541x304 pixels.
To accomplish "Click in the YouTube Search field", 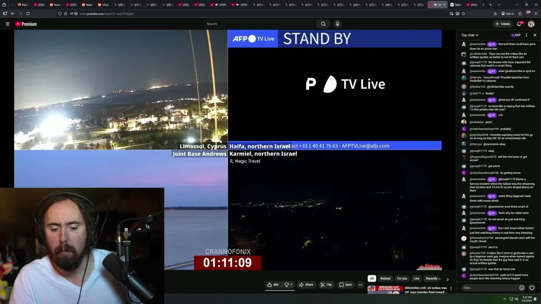I will click(x=260, y=24).
